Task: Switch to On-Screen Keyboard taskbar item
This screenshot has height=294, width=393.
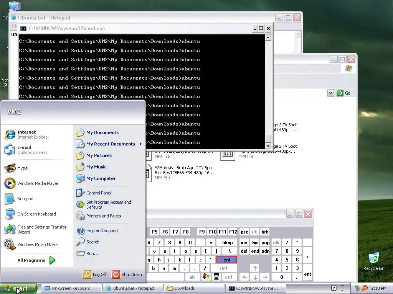Action: pos(71,288)
